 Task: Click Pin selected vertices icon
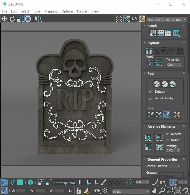coord(151,115)
